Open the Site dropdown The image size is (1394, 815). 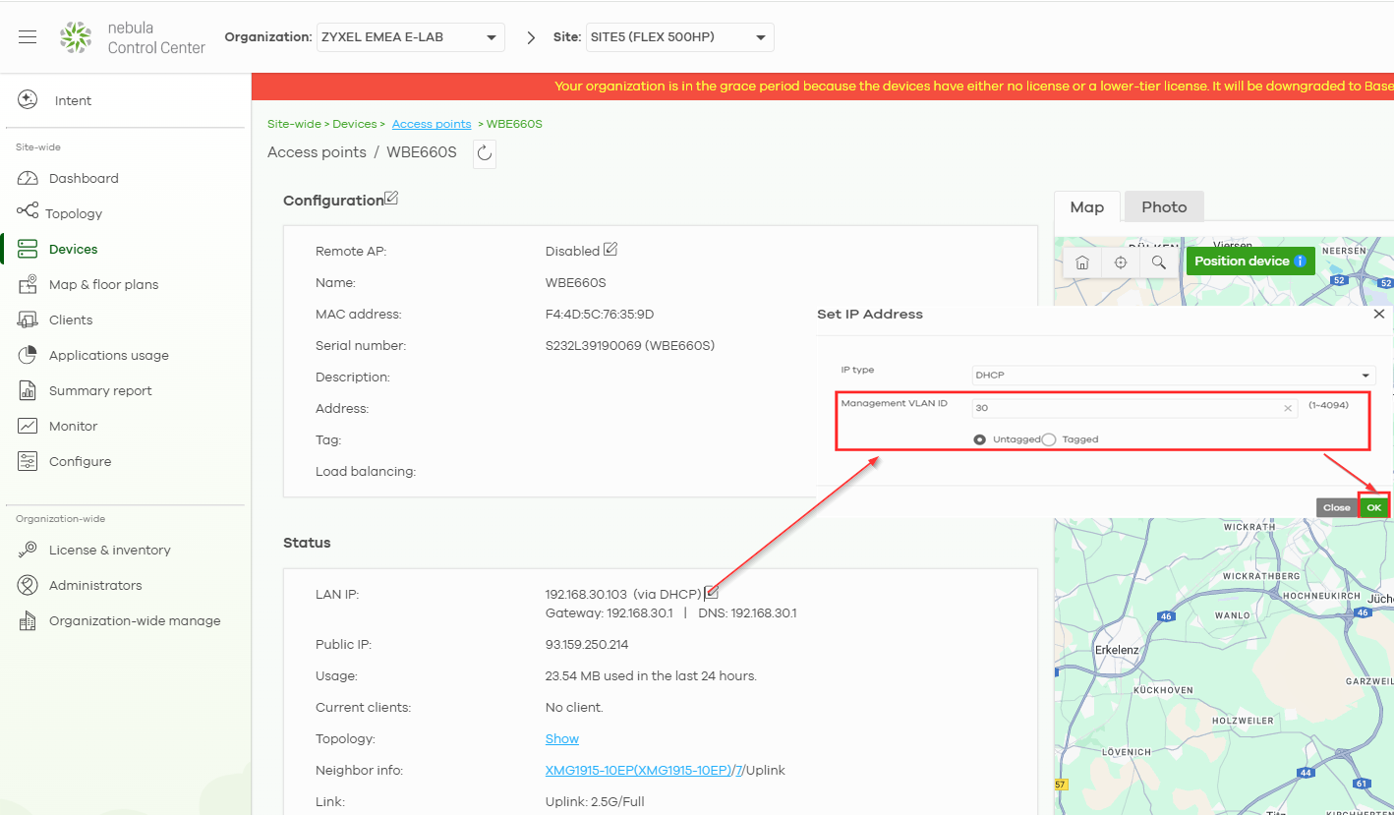(x=679, y=37)
